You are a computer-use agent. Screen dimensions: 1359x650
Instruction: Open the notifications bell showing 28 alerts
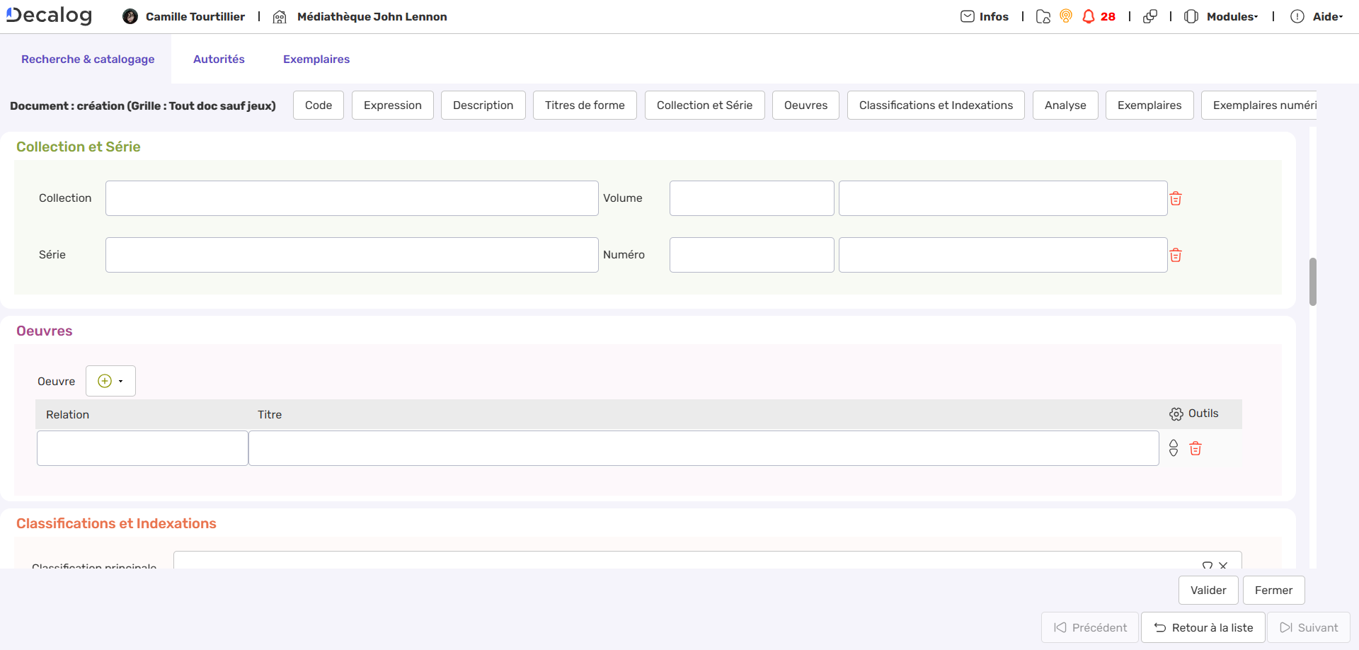pos(1089,16)
